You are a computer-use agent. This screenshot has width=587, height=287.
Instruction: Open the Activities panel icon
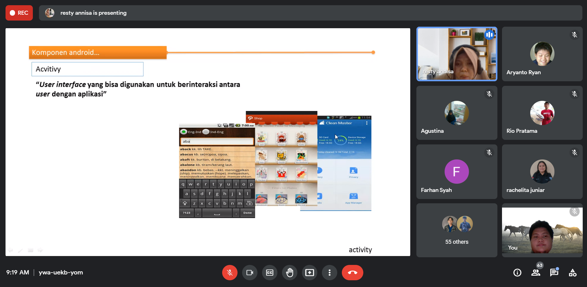[572, 273]
